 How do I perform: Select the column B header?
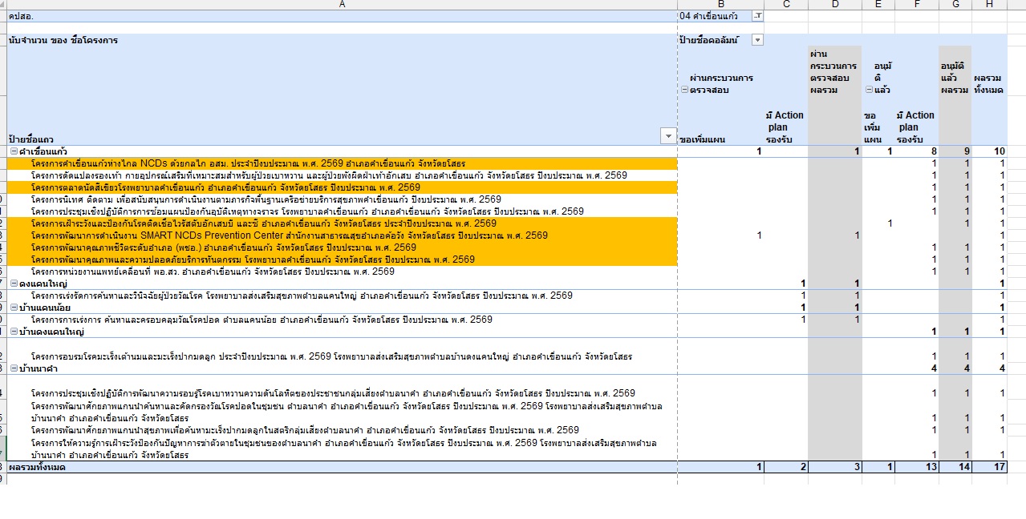(720, 5)
